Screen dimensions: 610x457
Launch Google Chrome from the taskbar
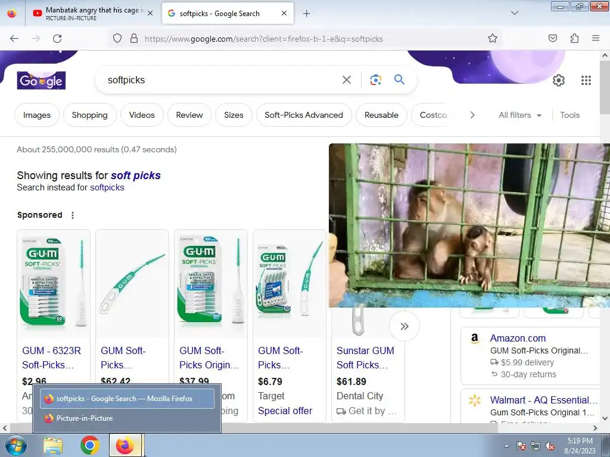pyautogui.click(x=90, y=446)
